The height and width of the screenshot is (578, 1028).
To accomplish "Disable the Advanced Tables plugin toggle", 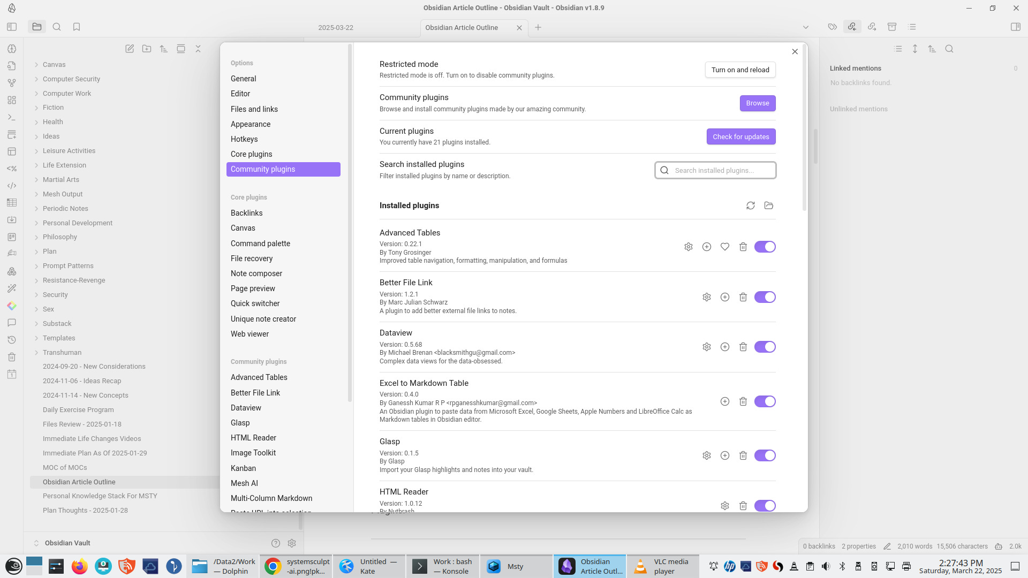I will 765,247.
